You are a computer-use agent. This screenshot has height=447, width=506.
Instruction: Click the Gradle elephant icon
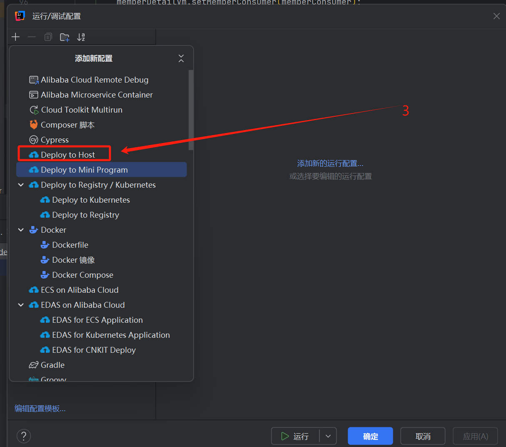34,365
